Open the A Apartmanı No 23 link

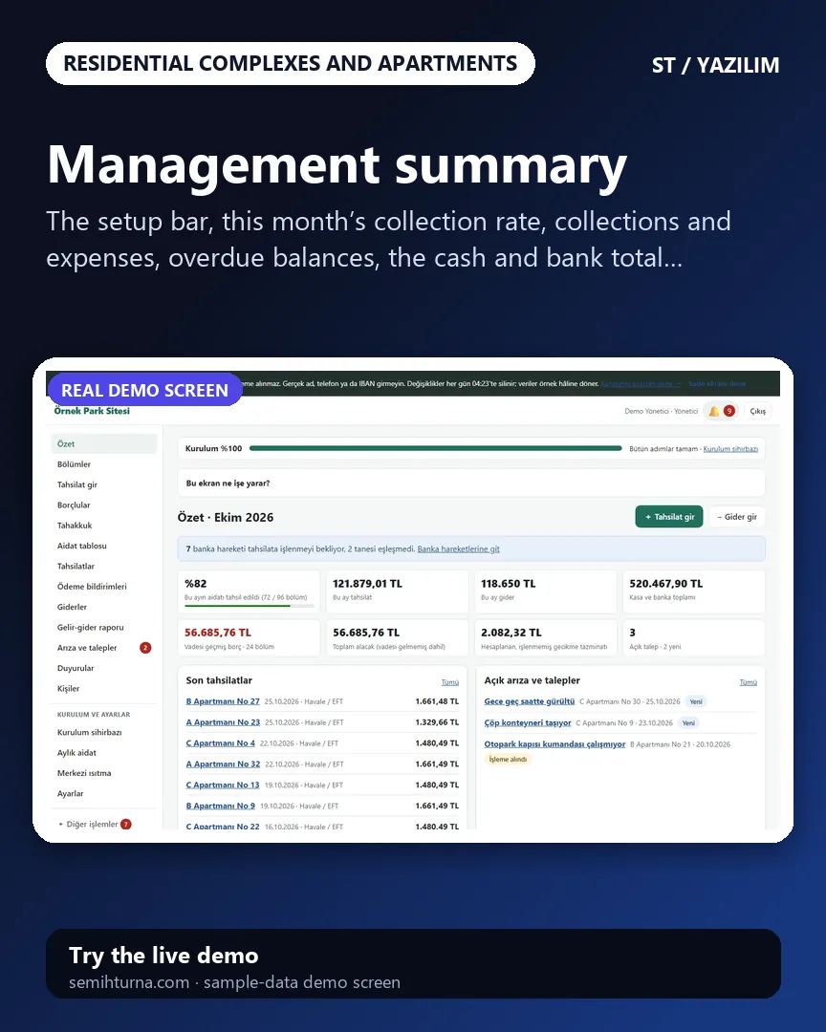pos(223,722)
